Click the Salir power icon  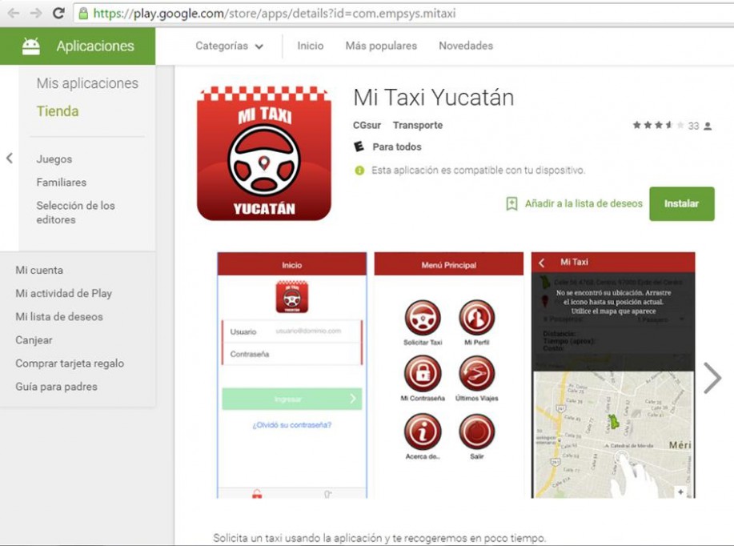pos(476,432)
